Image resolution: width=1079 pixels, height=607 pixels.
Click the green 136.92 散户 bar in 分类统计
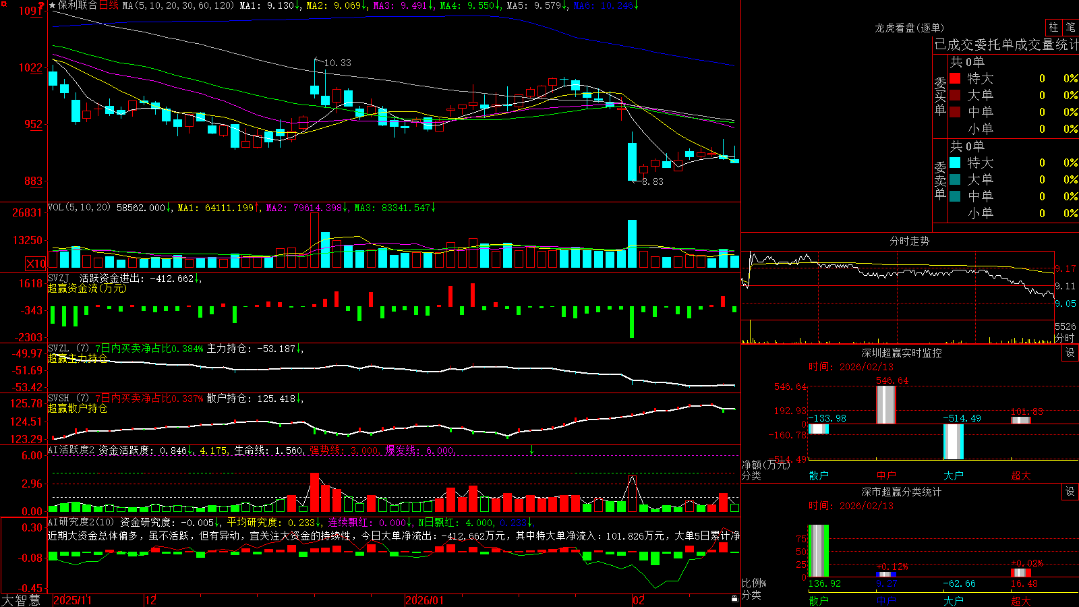(819, 551)
